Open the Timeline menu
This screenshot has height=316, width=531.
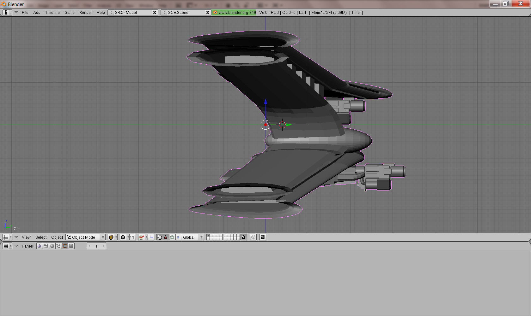pyautogui.click(x=52, y=13)
